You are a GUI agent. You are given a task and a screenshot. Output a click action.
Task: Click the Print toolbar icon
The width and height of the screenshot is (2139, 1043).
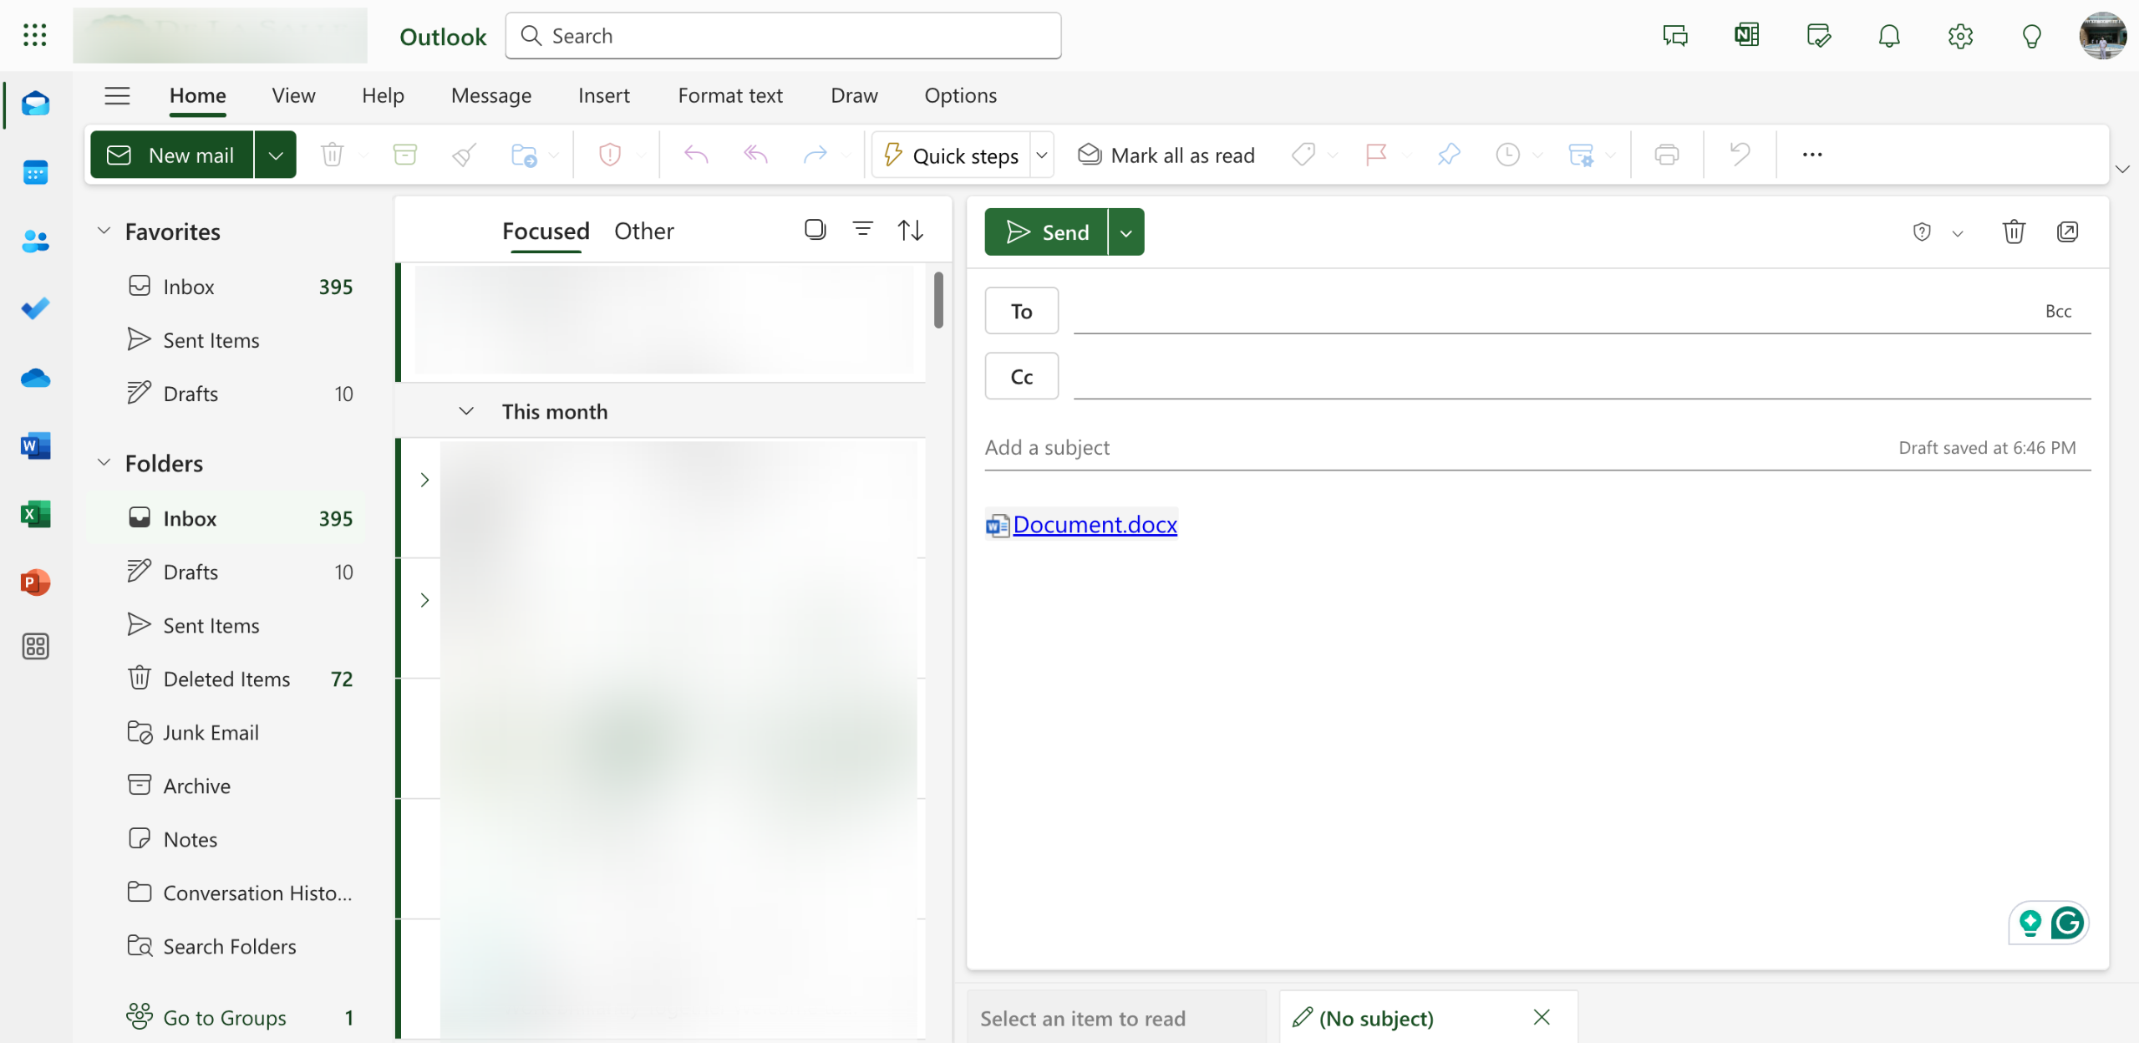coord(1666,155)
